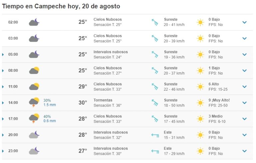The width and height of the screenshot is (256, 163).
Task: Click the 9 ¡Muy Alto! UV index
Action: coord(219,100)
